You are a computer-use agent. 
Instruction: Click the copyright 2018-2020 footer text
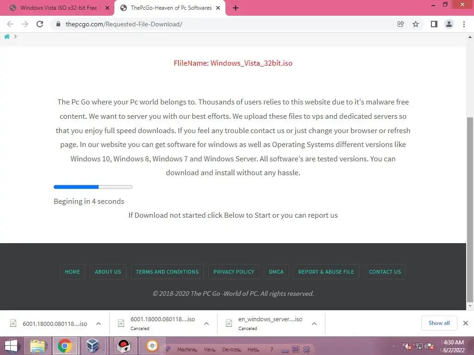(233, 294)
